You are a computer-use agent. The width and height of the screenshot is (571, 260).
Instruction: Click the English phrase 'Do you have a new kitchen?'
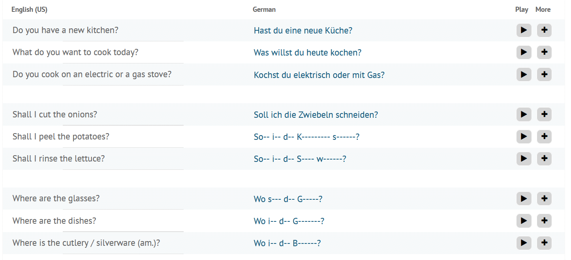(x=65, y=30)
